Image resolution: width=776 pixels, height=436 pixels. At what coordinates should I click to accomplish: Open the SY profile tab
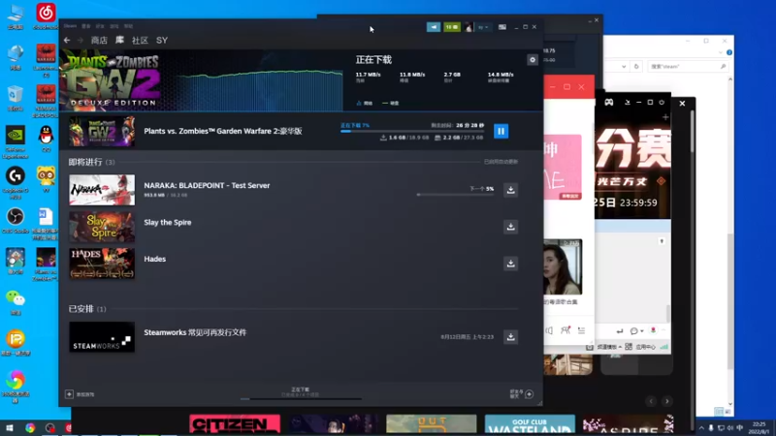click(x=162, y=41)
